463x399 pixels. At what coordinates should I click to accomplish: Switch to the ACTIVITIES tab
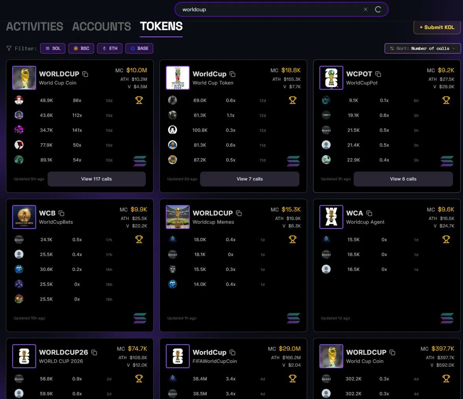point(35,26)
